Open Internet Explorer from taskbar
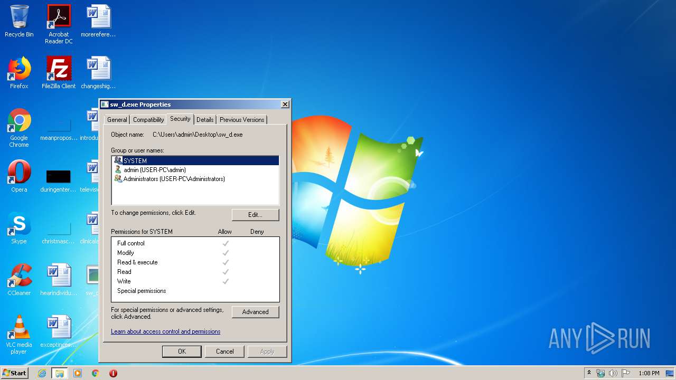676x380 pixels. (42, 373)
